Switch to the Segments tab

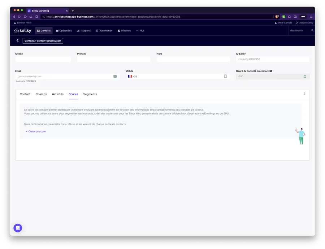[x=90, y=94]
